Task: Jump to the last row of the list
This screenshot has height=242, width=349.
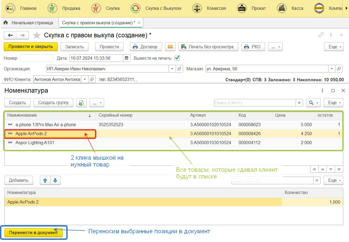Action: [x=339, y=169]
